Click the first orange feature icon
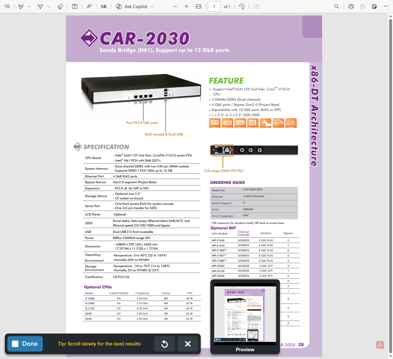393x359 pixels. pos(215,123)
